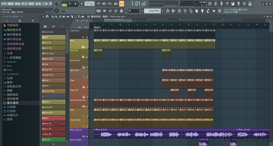The height and width of the screenshot is (146, 273).
Task: Toggle the playlist magnet snap icon
Action: (47, 17)
